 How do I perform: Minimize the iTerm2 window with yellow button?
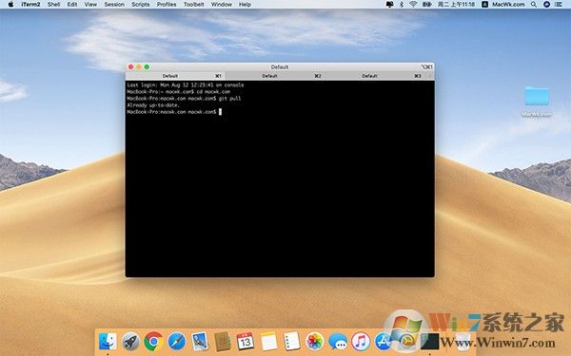tap(139, 66)
